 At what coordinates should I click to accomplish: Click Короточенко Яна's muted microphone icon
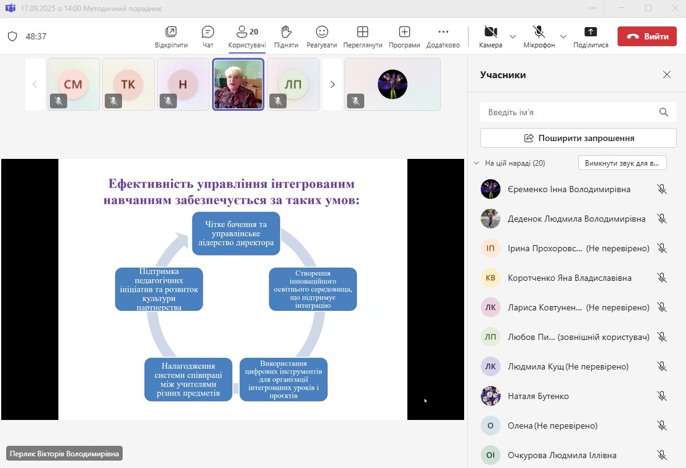click(x=662, y=278)
